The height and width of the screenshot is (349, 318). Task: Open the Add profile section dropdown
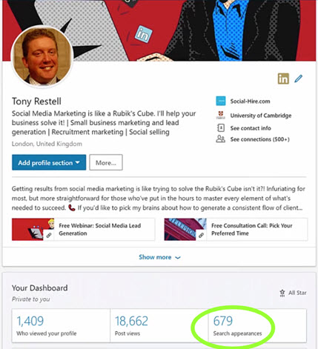click(49, 162)
